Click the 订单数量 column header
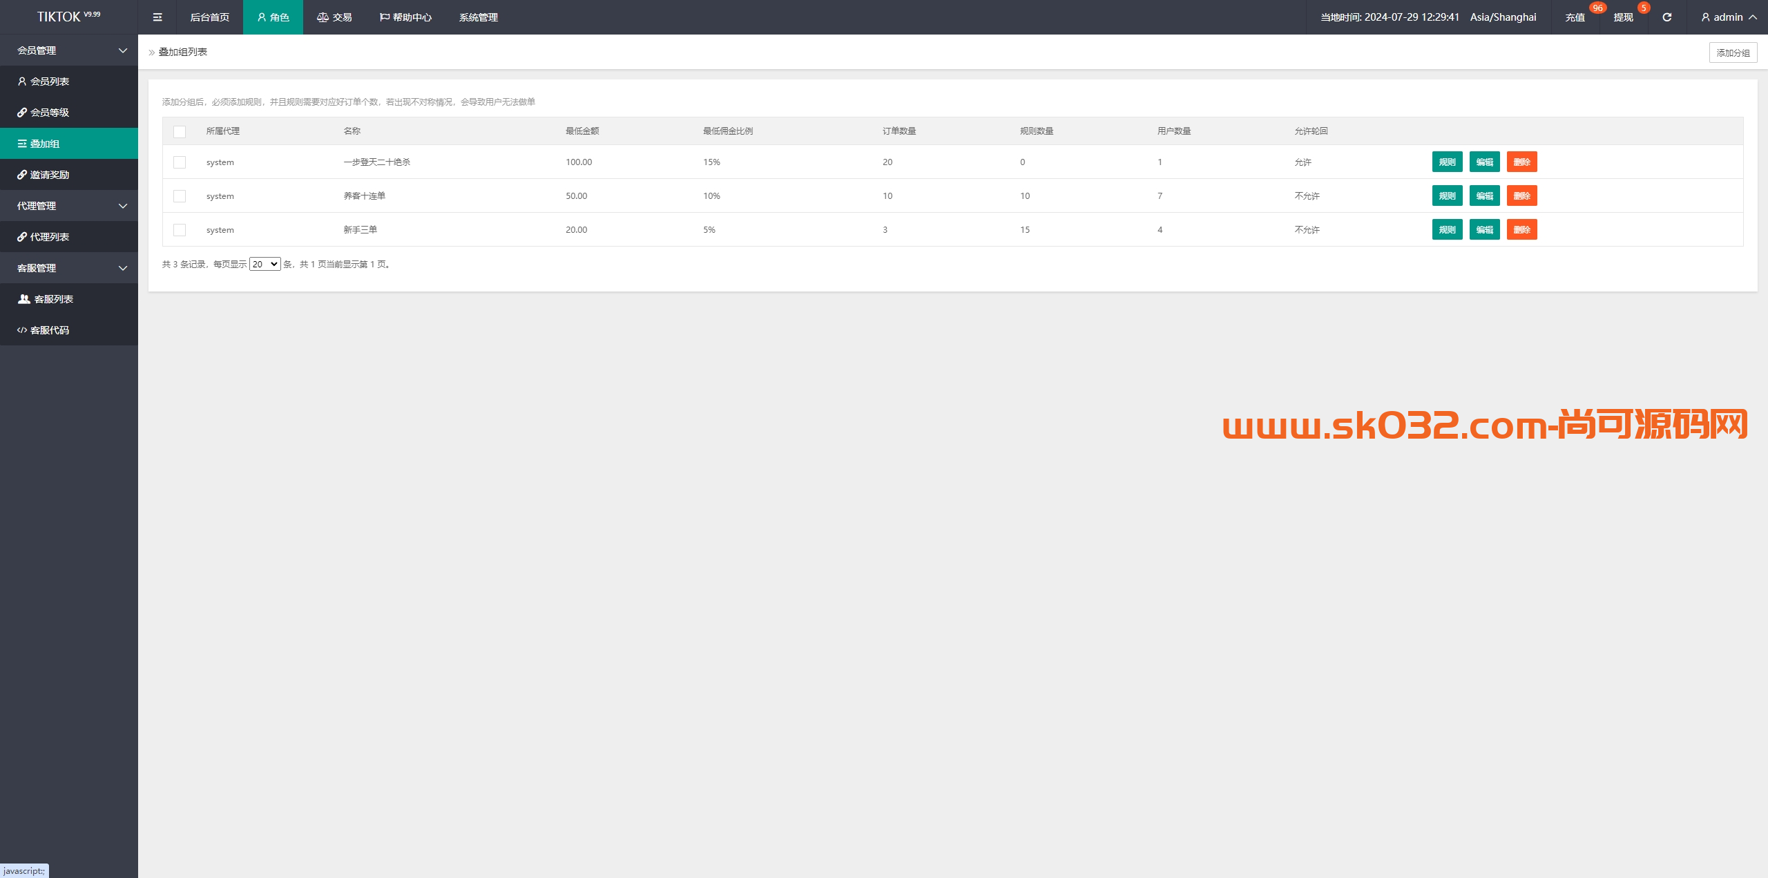This screenshot has width=1768, height=878. point(899,131)
